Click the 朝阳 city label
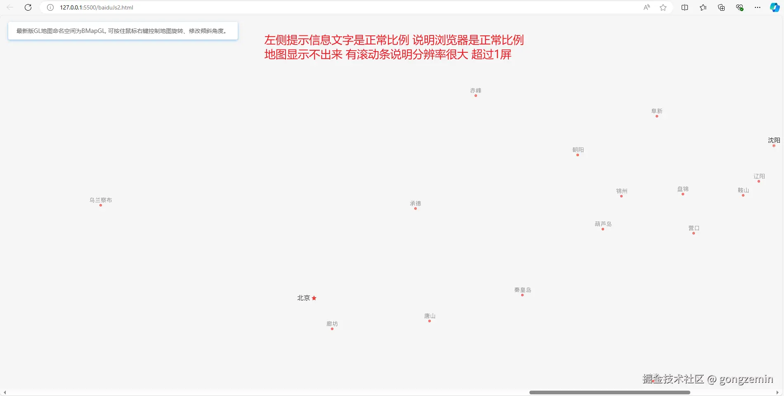 click(x=578, y=150)
